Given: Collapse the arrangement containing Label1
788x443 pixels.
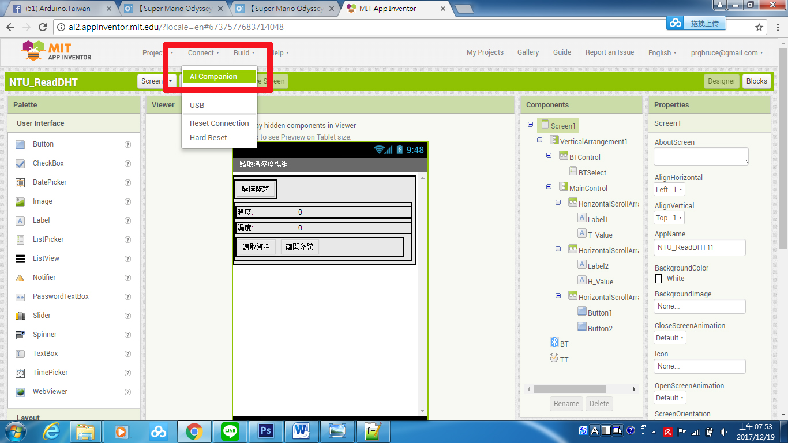Looking at the screenshot, I should [558, 202].
